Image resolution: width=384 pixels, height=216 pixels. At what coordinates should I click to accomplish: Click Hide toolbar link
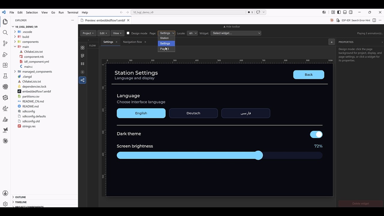(232, 27)
